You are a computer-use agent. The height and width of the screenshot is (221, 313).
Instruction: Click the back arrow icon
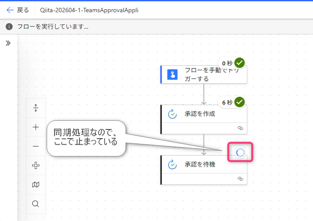(10, 10)
